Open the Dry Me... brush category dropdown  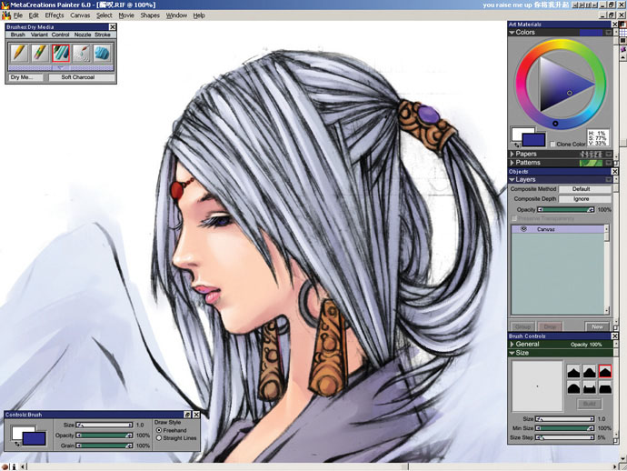point(25,77)
